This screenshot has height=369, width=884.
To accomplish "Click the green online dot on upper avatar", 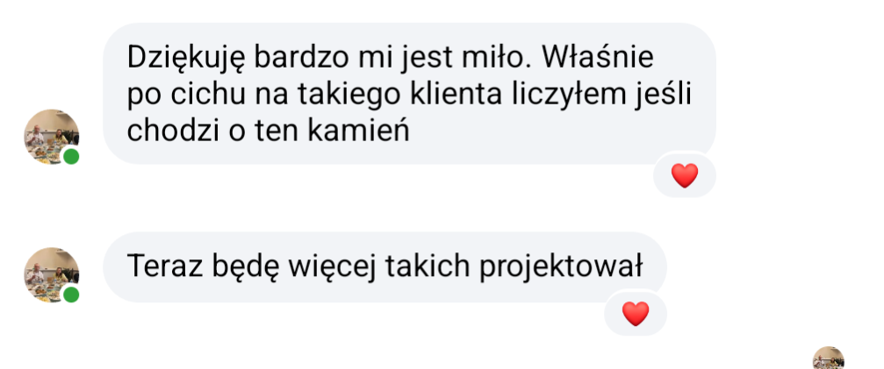I will click(70, 156).
